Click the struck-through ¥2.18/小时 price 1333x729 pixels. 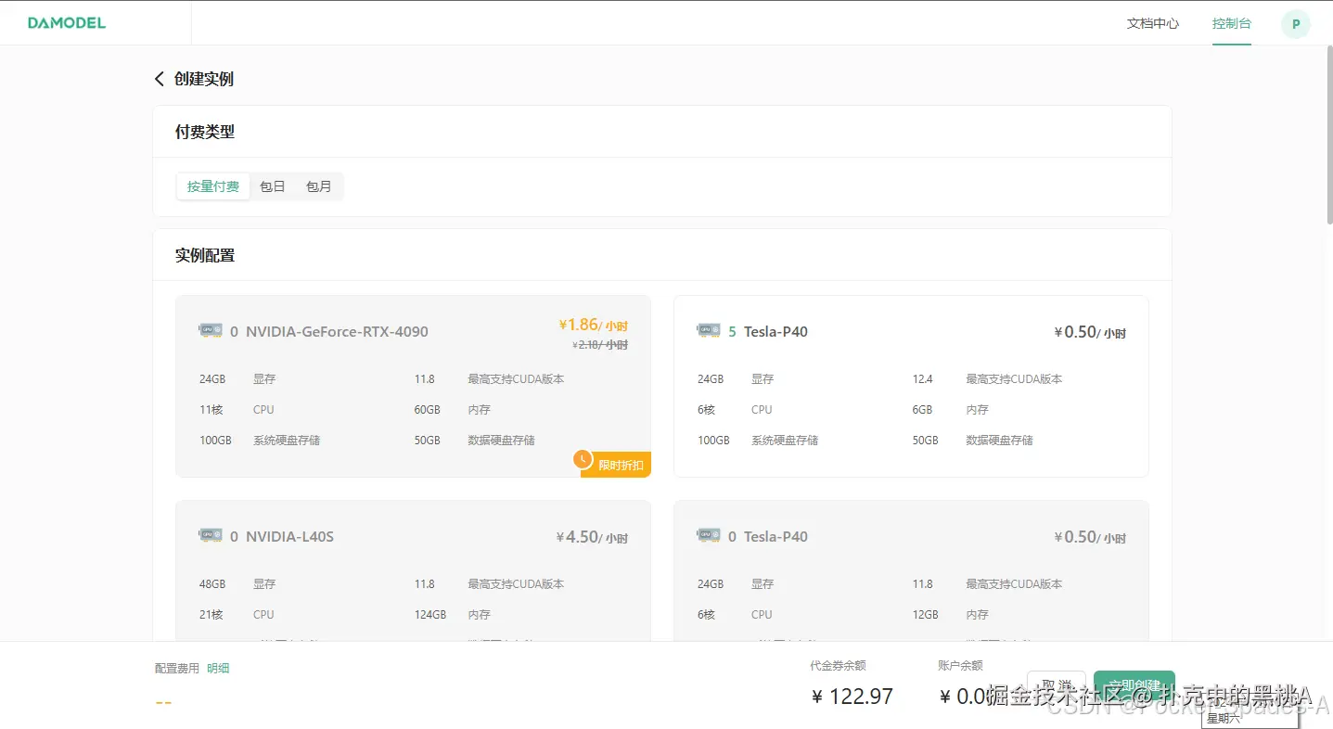coord(600,345)
